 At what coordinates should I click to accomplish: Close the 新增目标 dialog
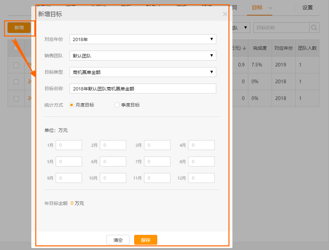click(225, 14)
